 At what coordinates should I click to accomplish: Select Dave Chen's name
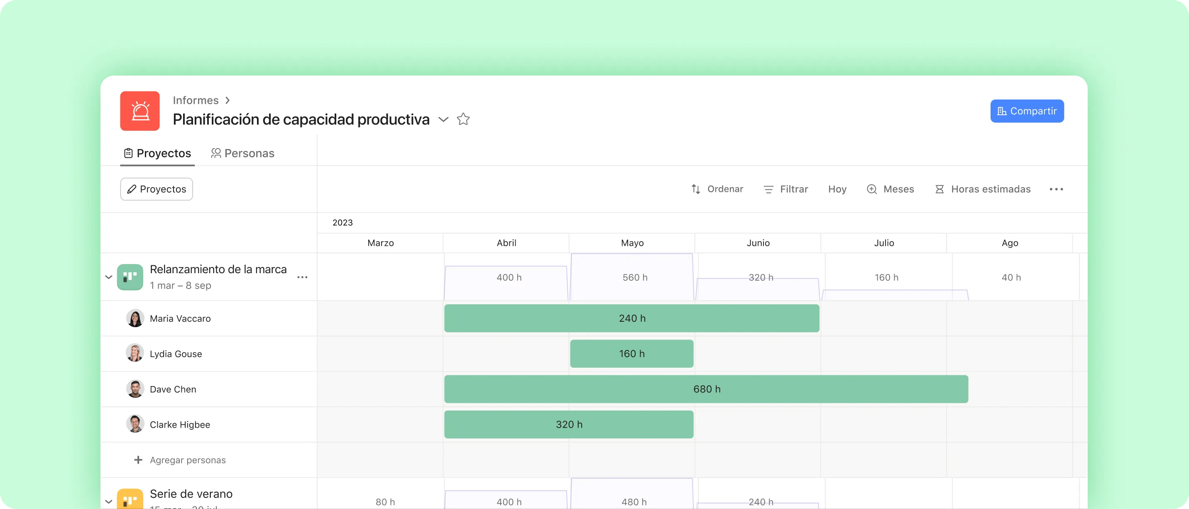(173, 389)
